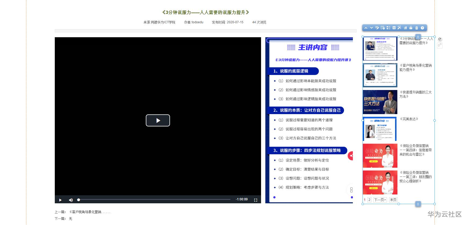The width and height of the screenshot is (467, 225).
Task: Open sidebar link 《快速提升销售的三大方法》
Action: 415,94
